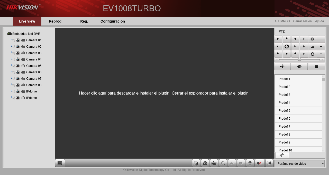Image resolution: width=329 pixels, height=175 pixels.
Task: Open the preset flag tab
Action: tap(282, 155)
